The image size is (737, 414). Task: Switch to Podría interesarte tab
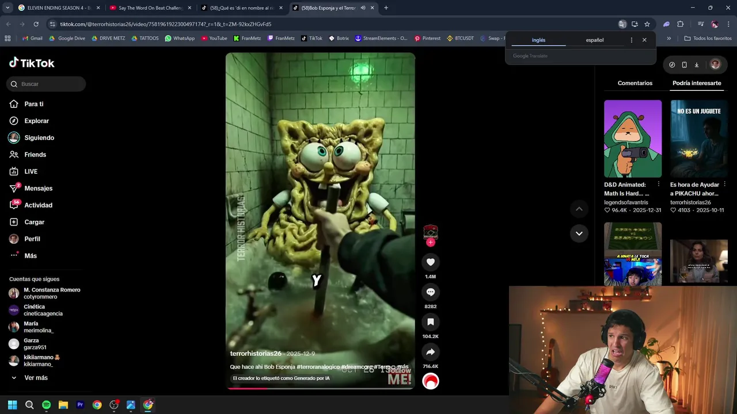[x=697, y=83]
